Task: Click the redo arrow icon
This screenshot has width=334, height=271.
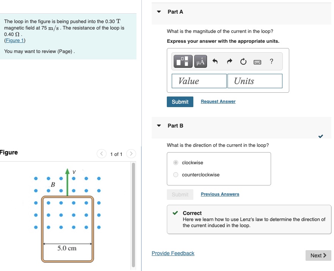Action: (229, 61)
